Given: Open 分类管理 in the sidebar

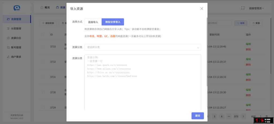Looking at the screenshot, I should click(17, 29).
